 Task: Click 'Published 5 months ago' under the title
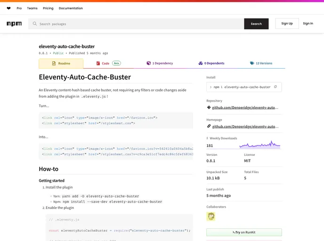pos(89,53)
